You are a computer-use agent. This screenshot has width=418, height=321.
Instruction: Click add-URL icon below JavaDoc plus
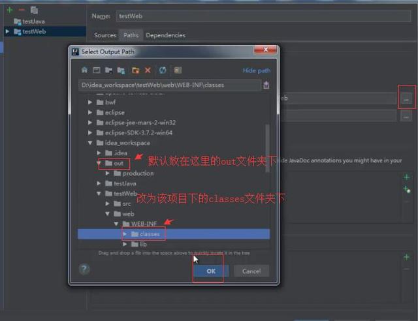tap(407, 189)
